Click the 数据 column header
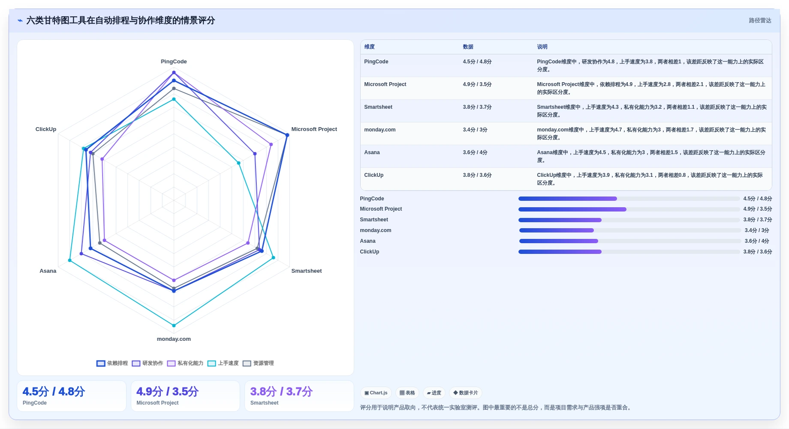The image size is (789, 429). click(468, 47)
